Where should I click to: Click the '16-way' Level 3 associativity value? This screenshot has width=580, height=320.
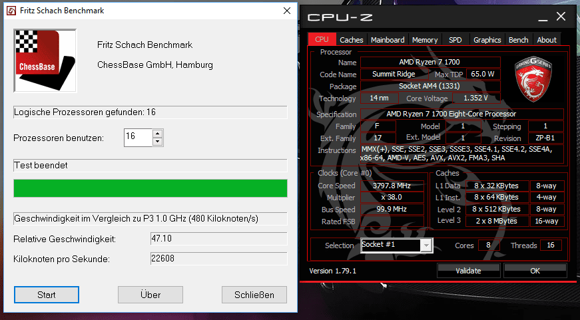point(547,221)
